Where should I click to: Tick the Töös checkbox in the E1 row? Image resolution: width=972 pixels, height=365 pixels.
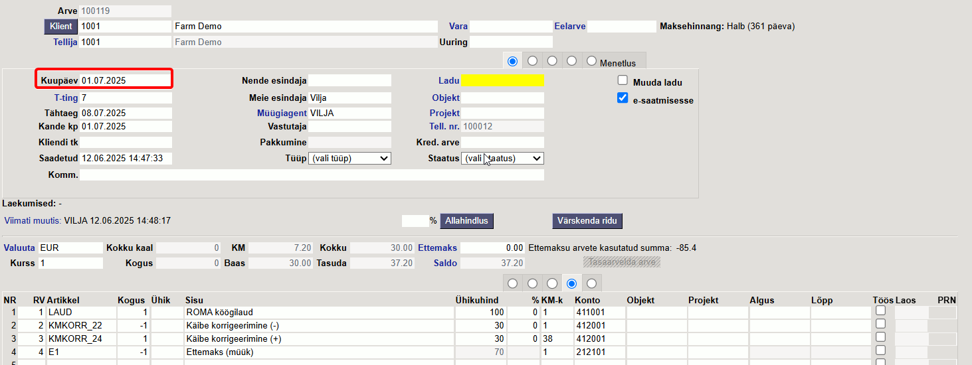click(880, 350)
